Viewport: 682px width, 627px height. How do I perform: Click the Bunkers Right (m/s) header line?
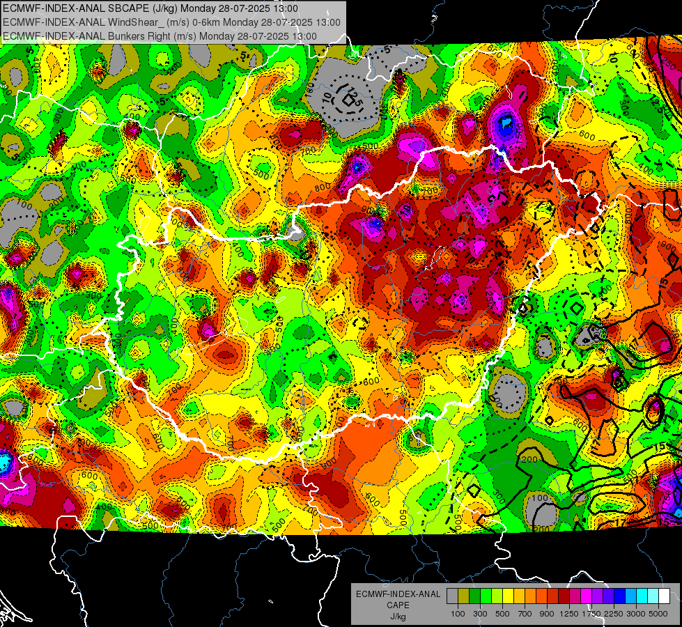point(160,36)
